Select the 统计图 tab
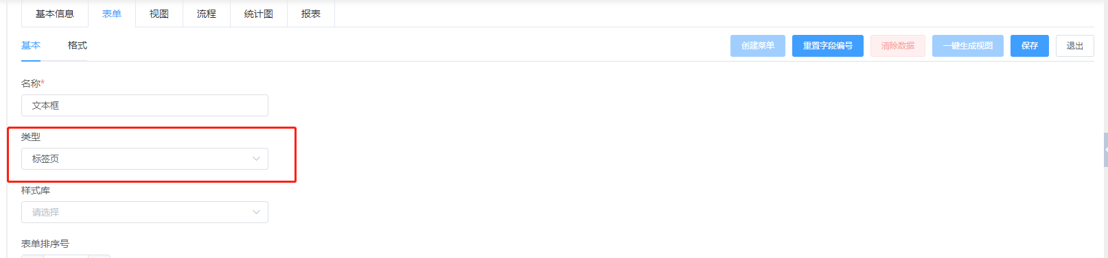This screenshot has width=1108, height=258. point(259,14)
